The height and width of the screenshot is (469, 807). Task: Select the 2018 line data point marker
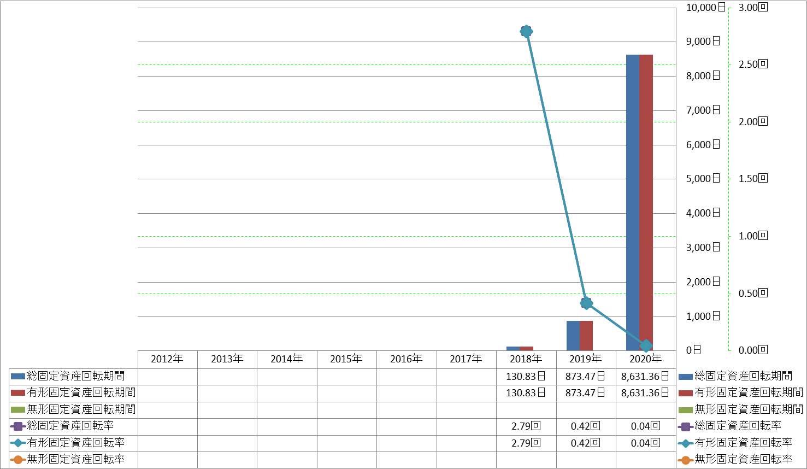(x=526, y=31)
